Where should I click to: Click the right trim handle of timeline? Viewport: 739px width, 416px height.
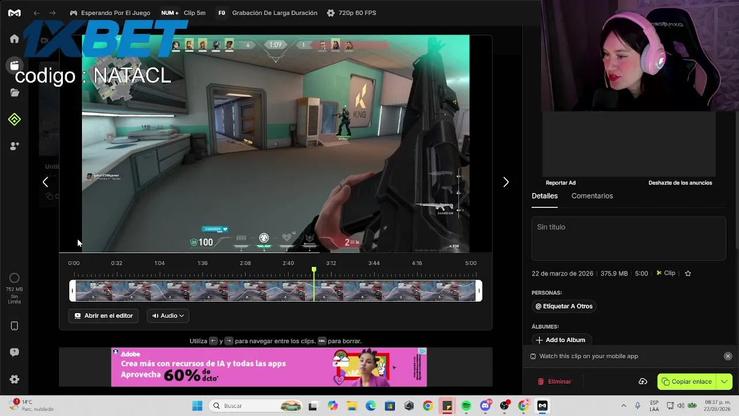(479, 291)
